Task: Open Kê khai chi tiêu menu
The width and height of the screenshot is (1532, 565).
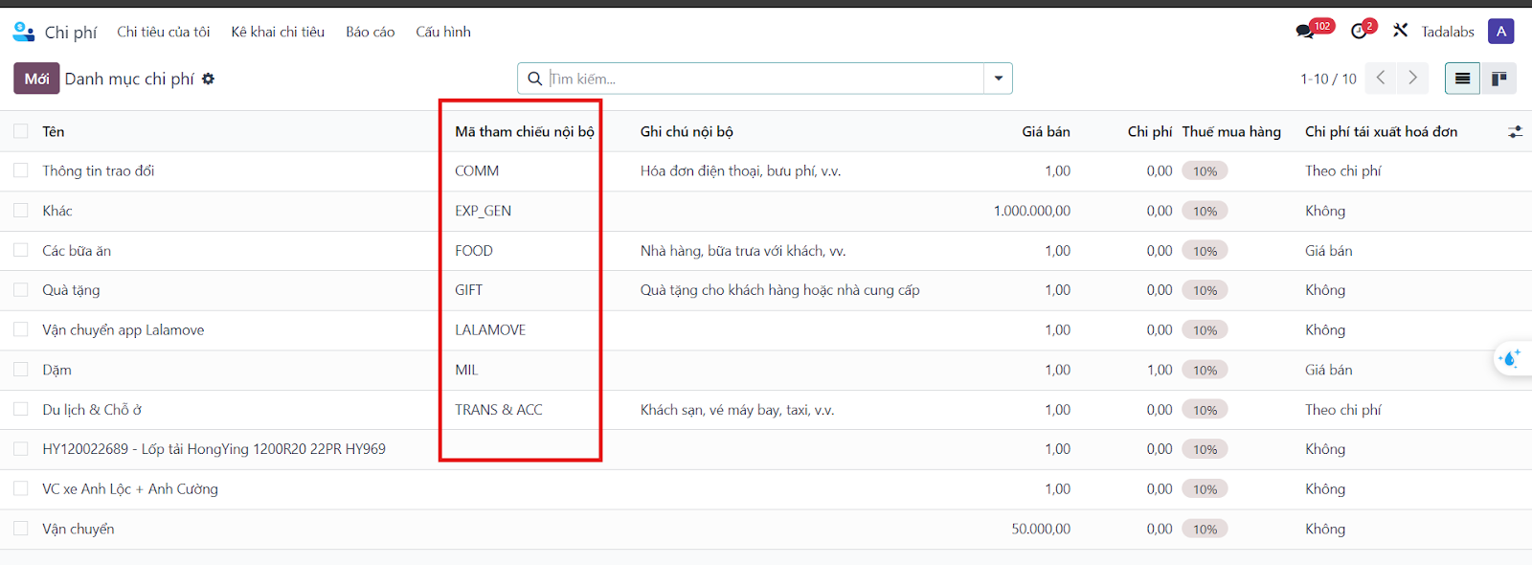Action: click(278, 32)
